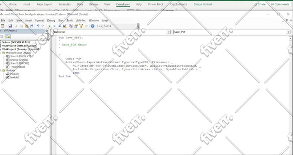
Task: Open the Run menu
Action: [61, 20]
